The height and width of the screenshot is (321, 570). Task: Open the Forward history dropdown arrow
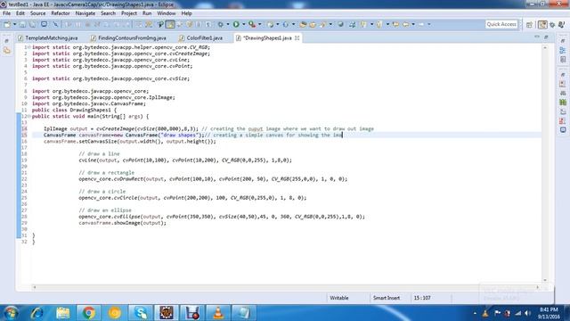429,24
